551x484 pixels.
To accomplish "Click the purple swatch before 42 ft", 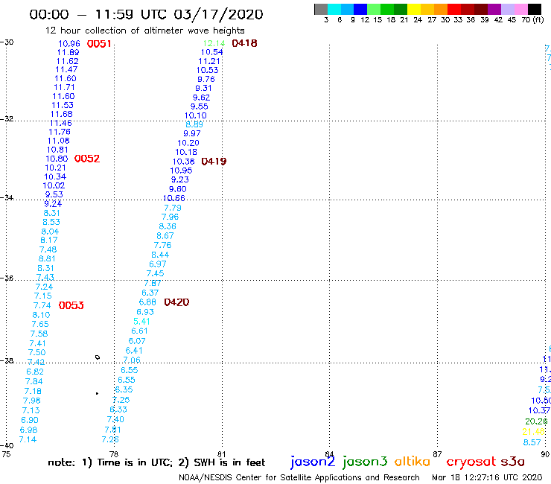I will (494, 9).
